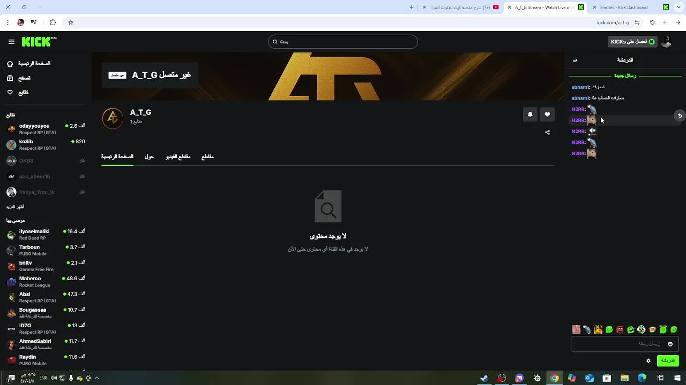Switch to the Clips tab
The image size is (686, 385).
(207, 157)
